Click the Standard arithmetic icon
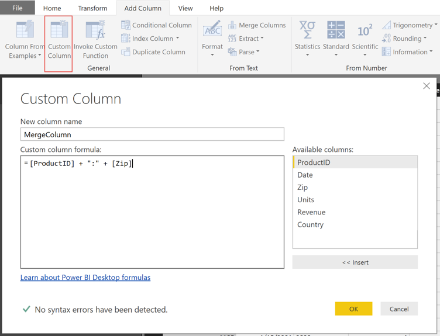Viewport: 440px width, 336px height. point(336,29)
